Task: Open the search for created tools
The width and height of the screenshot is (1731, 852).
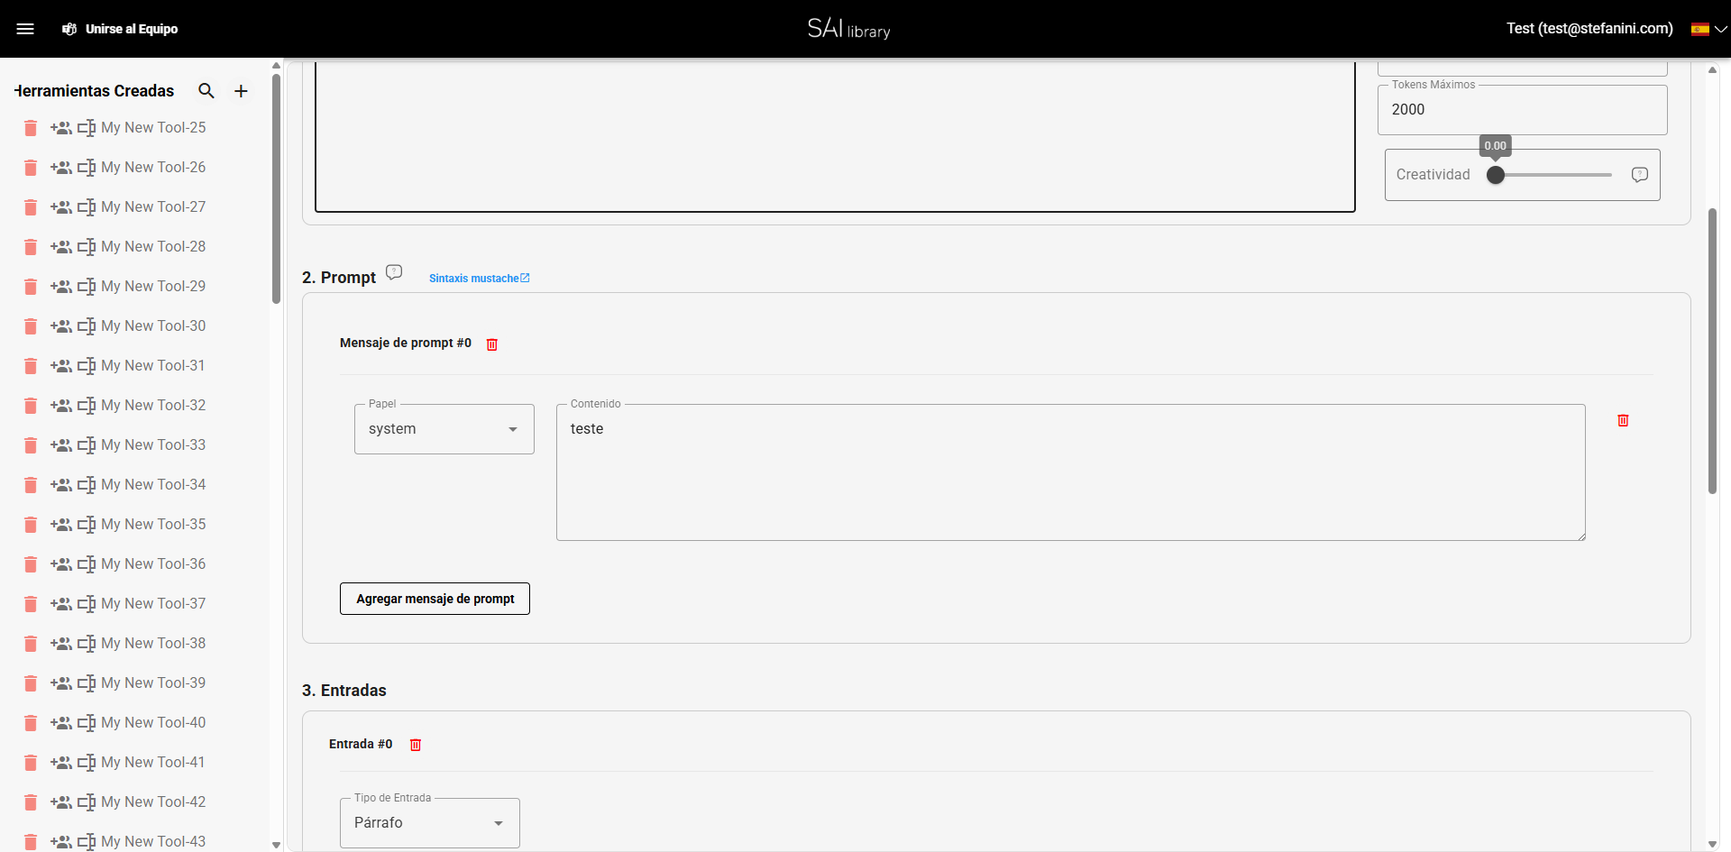Action: (x=206, y=90)
